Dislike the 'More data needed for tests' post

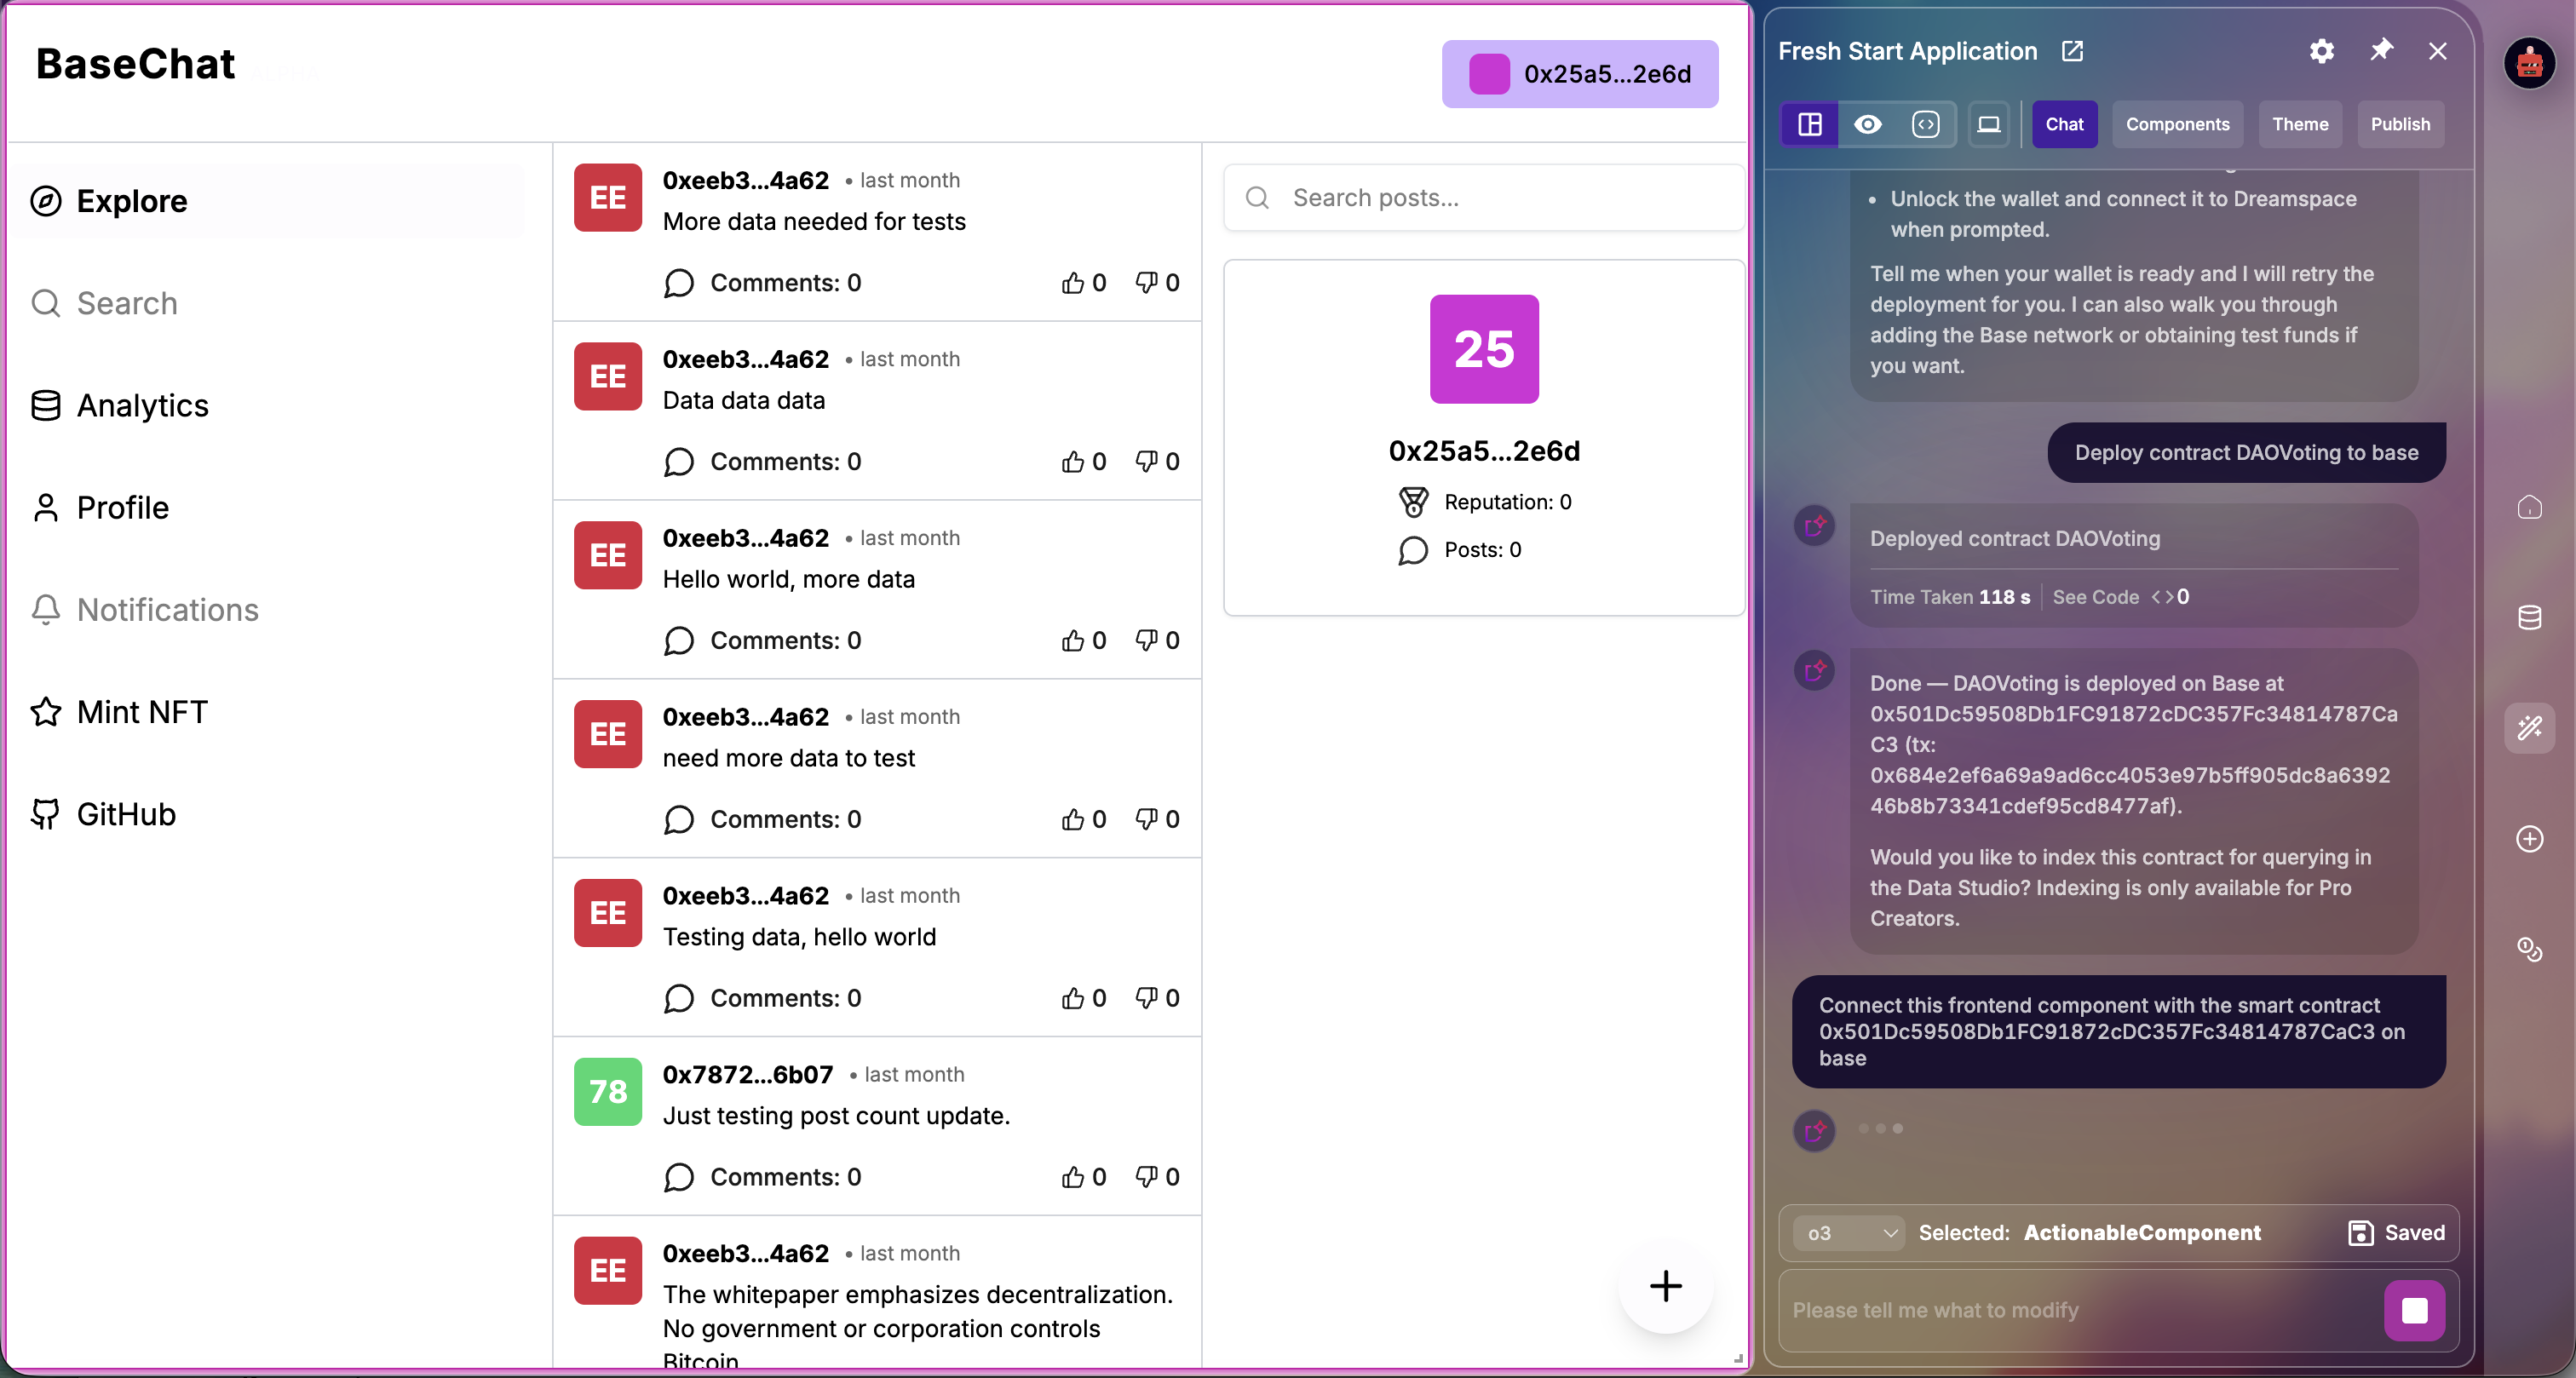[x=1146, y=282]
